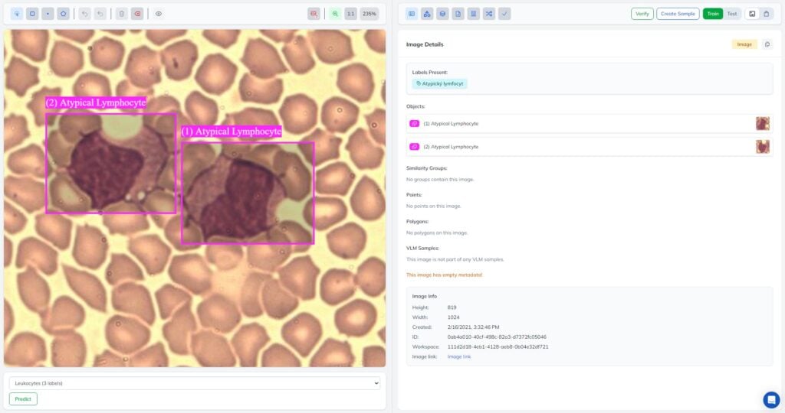The image size is (785, 413).
Task: Click the checkmark icon in right toolbar
Action: (x=504, y=14)
